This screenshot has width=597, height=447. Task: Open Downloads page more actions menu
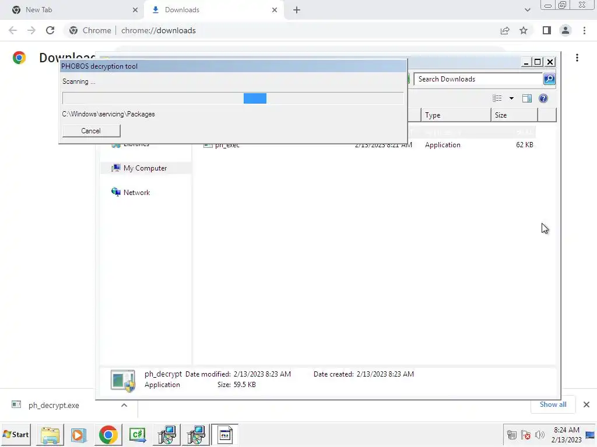tap(577, 58)
